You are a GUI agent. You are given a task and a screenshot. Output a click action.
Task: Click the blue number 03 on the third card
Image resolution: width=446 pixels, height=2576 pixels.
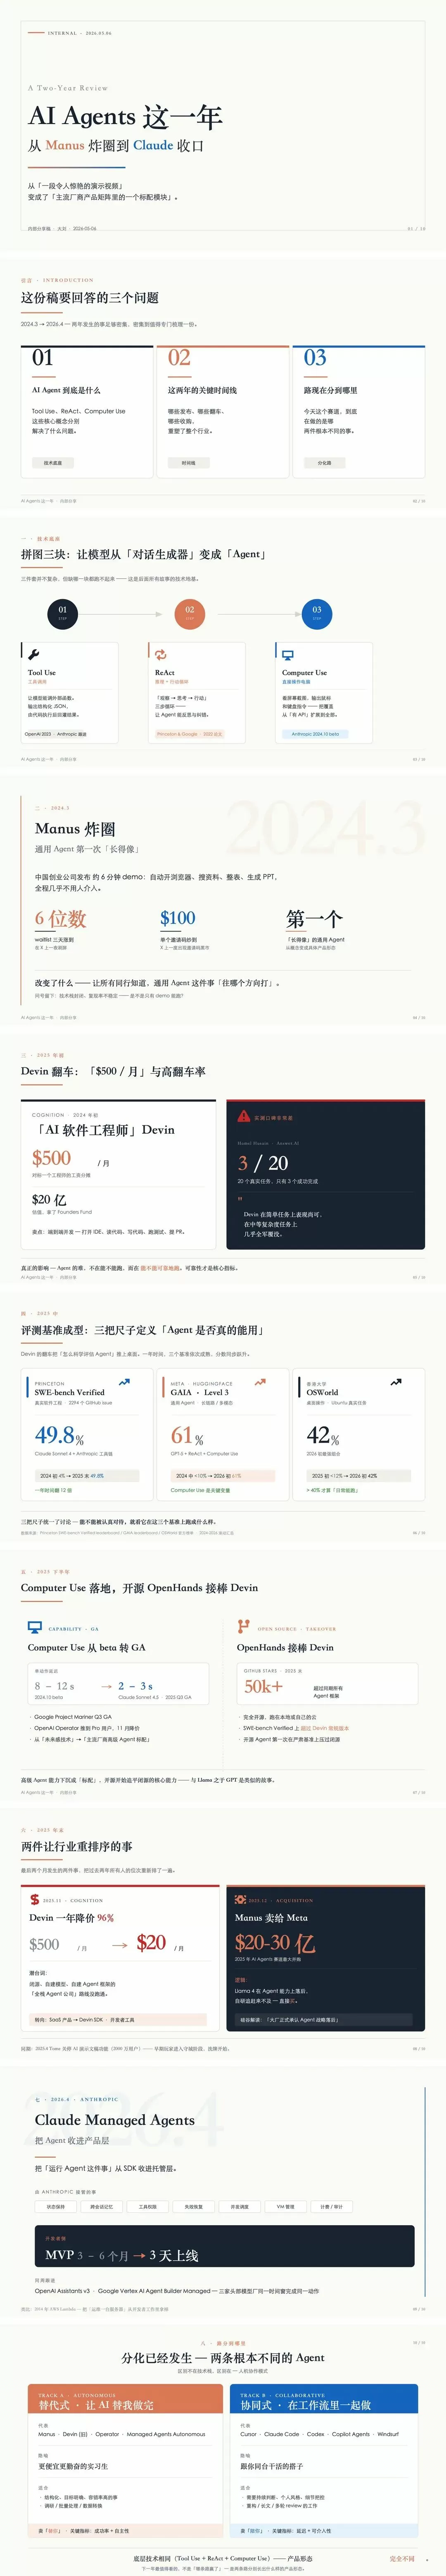pos(315,358)
